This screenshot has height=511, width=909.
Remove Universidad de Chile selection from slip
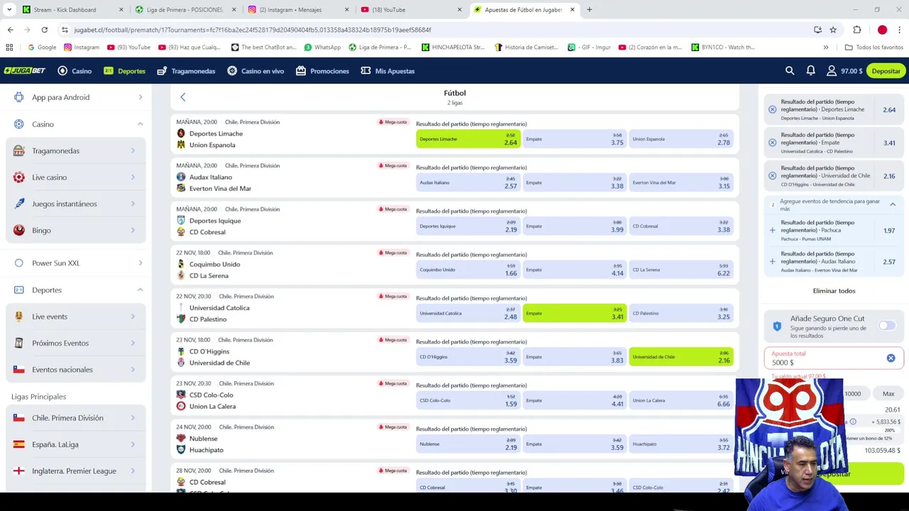773,176
